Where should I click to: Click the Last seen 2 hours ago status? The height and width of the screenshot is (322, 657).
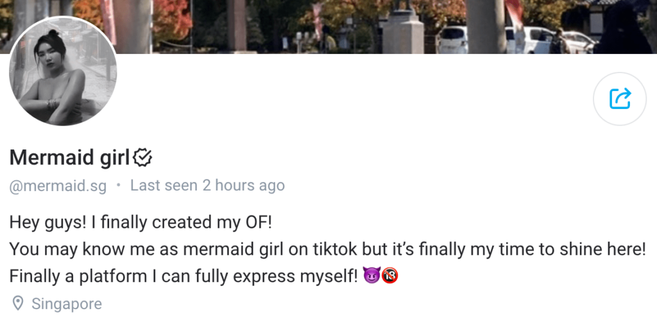(207, 186)
